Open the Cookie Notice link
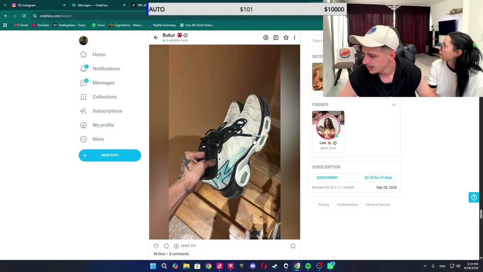This screenshot has height=272, width=483. (x=347, y=205)
